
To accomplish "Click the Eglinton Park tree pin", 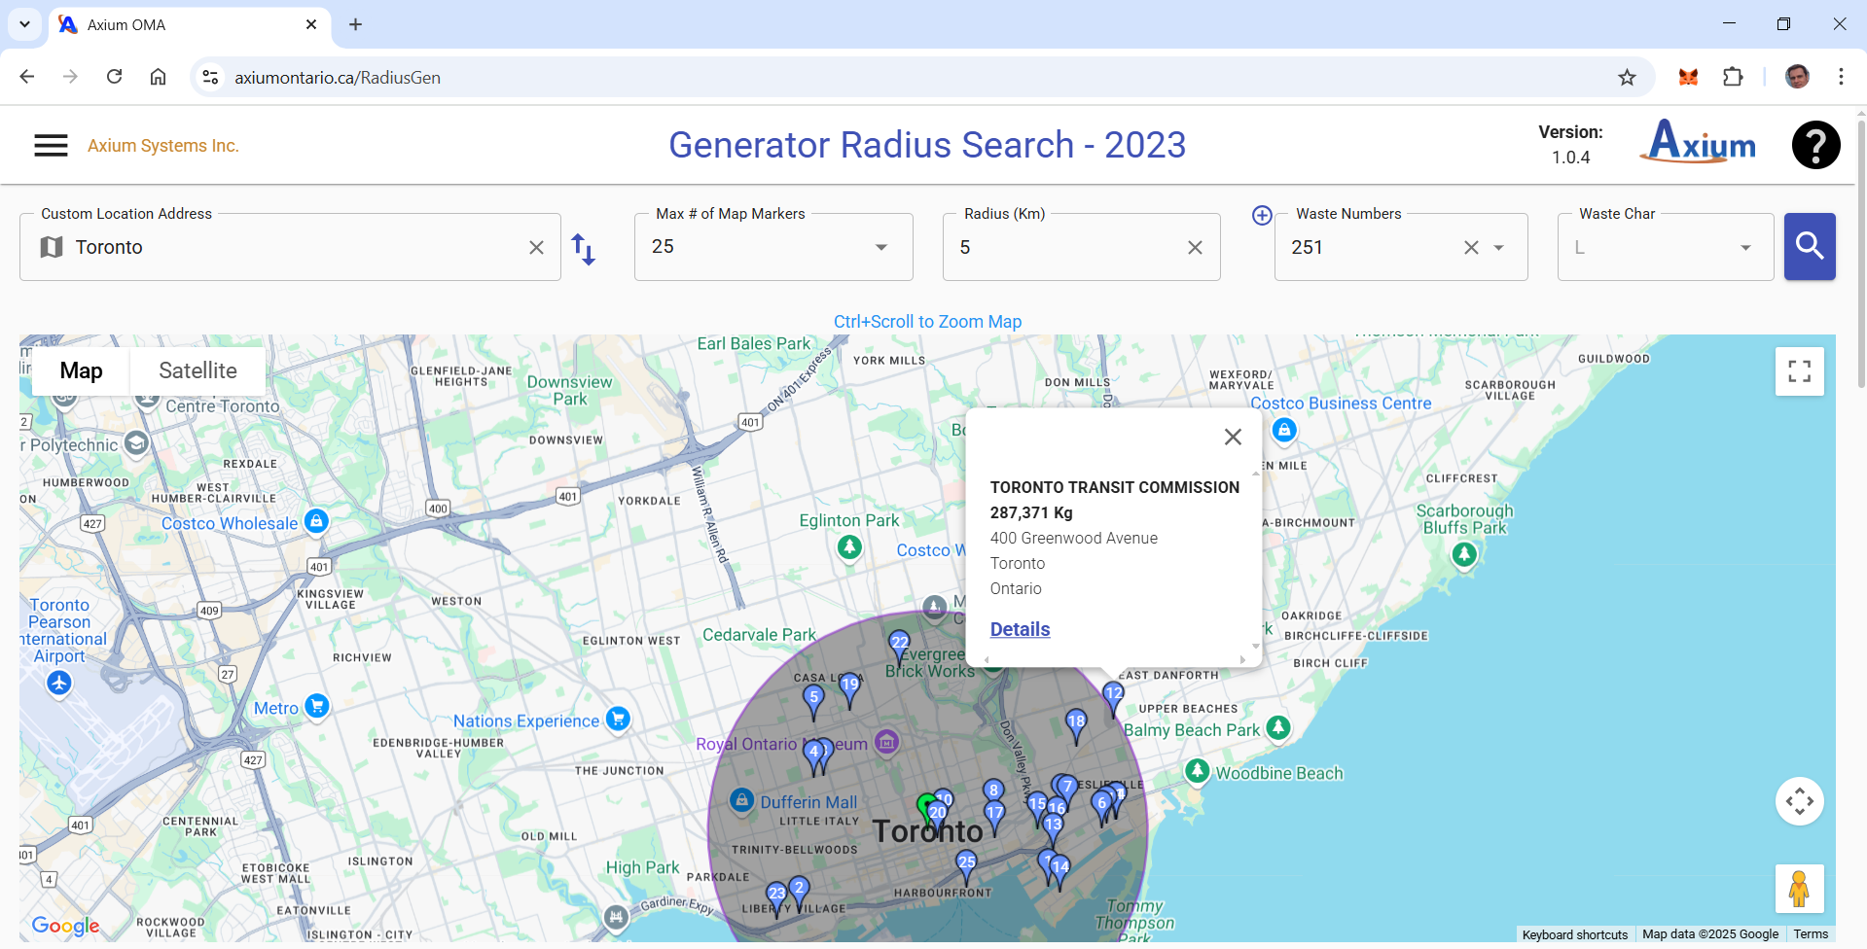I will click(849, 548).
